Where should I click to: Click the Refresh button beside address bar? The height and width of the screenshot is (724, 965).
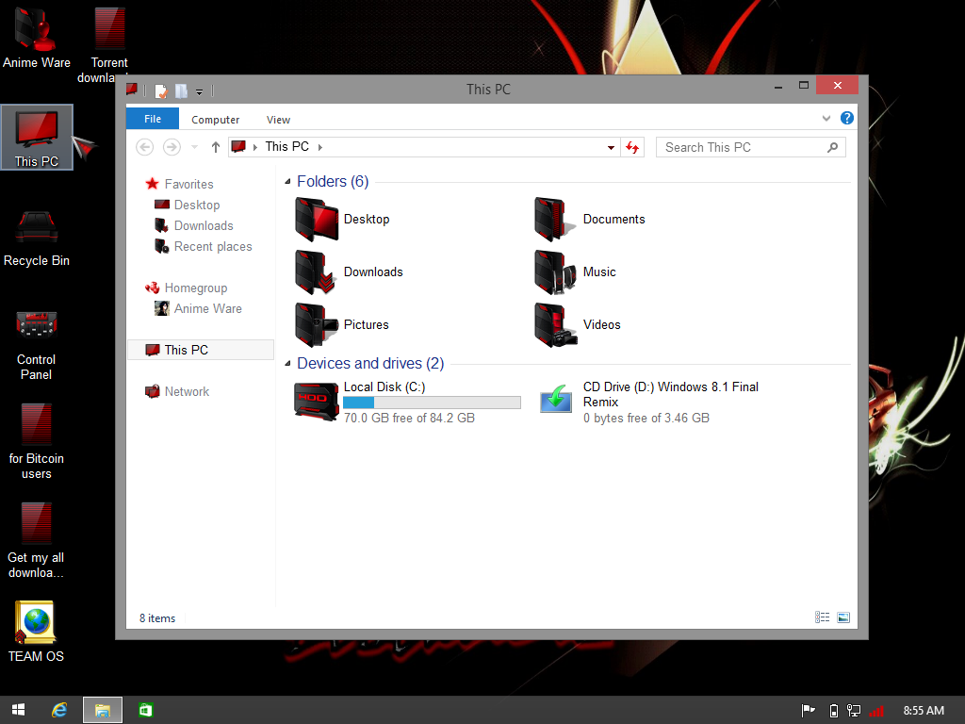click(632, 147)
